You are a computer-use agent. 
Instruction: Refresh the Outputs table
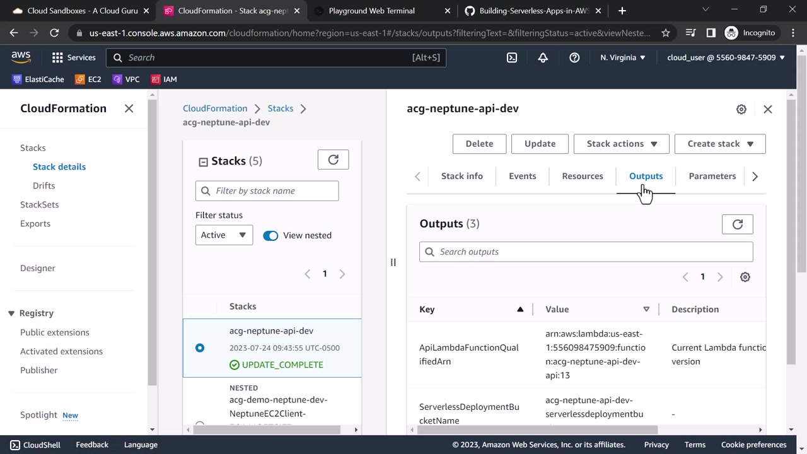(x=737, y=224)
